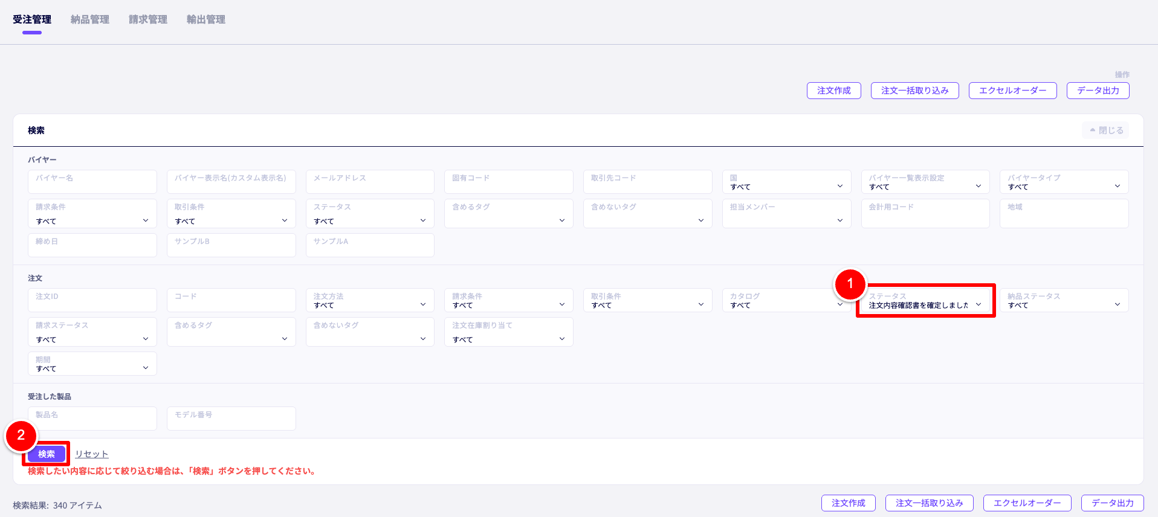Click the リセット link
The width and height of the screenshot is (1158, 517).
(x=92, y=454)
